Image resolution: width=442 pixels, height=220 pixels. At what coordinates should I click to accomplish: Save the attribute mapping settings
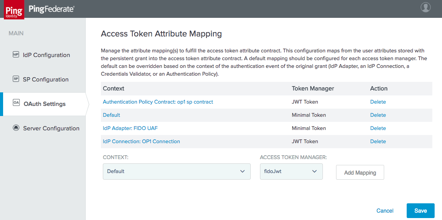pos(421,211)
